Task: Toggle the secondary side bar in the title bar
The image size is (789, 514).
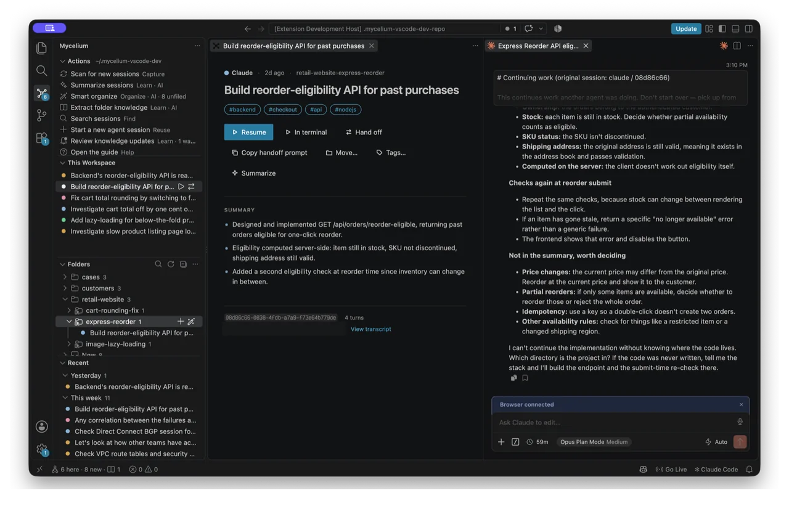Action: point(748,28)
